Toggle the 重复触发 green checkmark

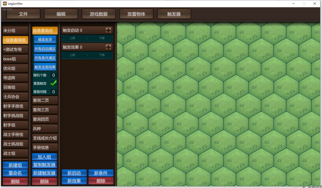coord(53,83)
